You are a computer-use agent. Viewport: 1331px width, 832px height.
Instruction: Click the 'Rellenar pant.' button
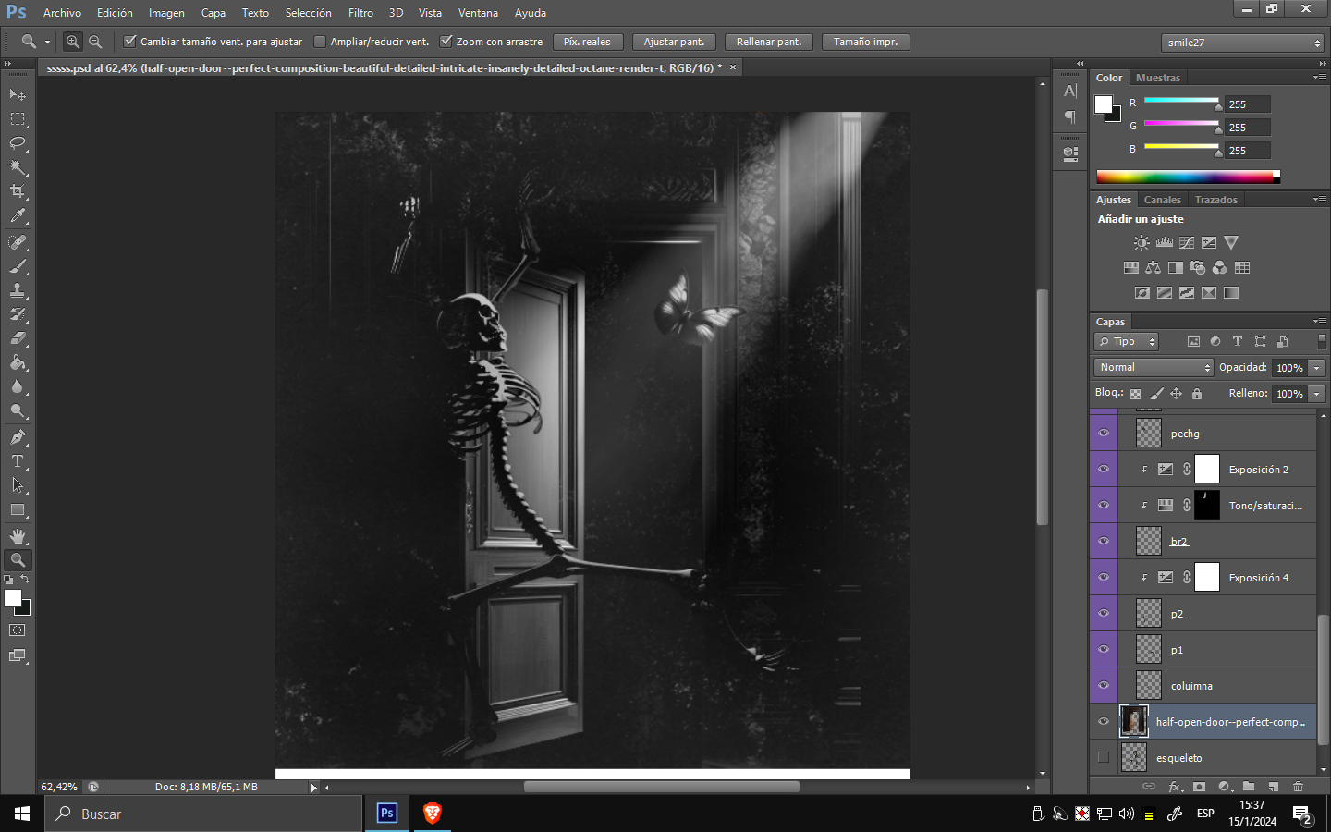click(x=769, y=42)
